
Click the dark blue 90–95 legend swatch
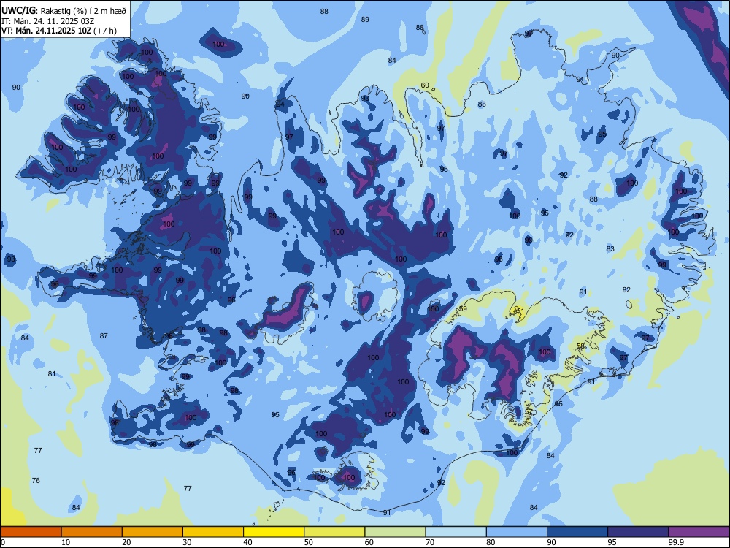[x=577, y=532]
